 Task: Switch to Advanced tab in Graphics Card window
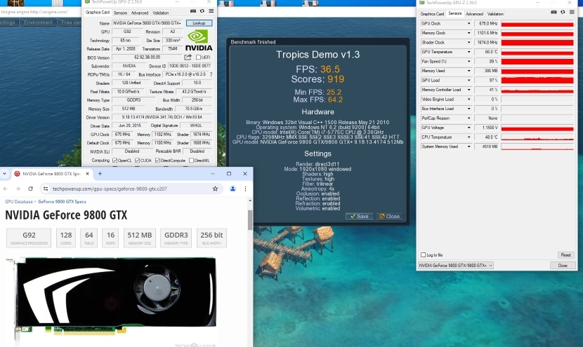140,13
